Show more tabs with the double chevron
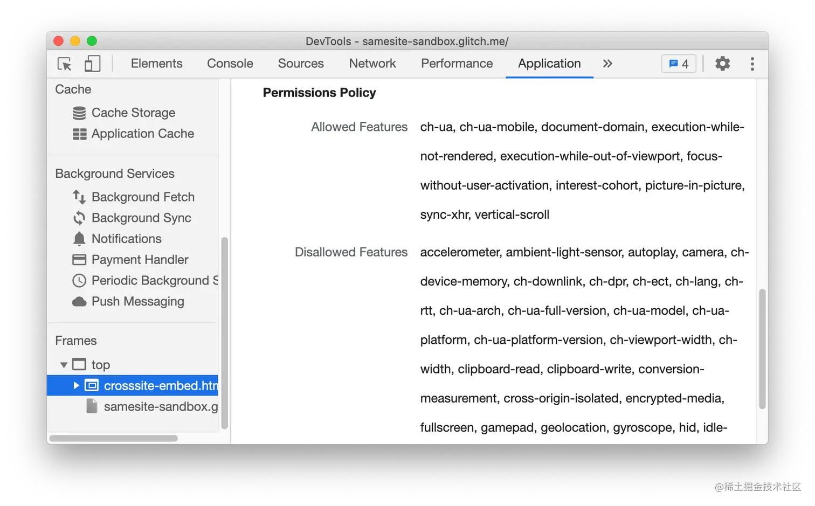The width and height of the screenshot is (815, 506). [x=607, y=64]
